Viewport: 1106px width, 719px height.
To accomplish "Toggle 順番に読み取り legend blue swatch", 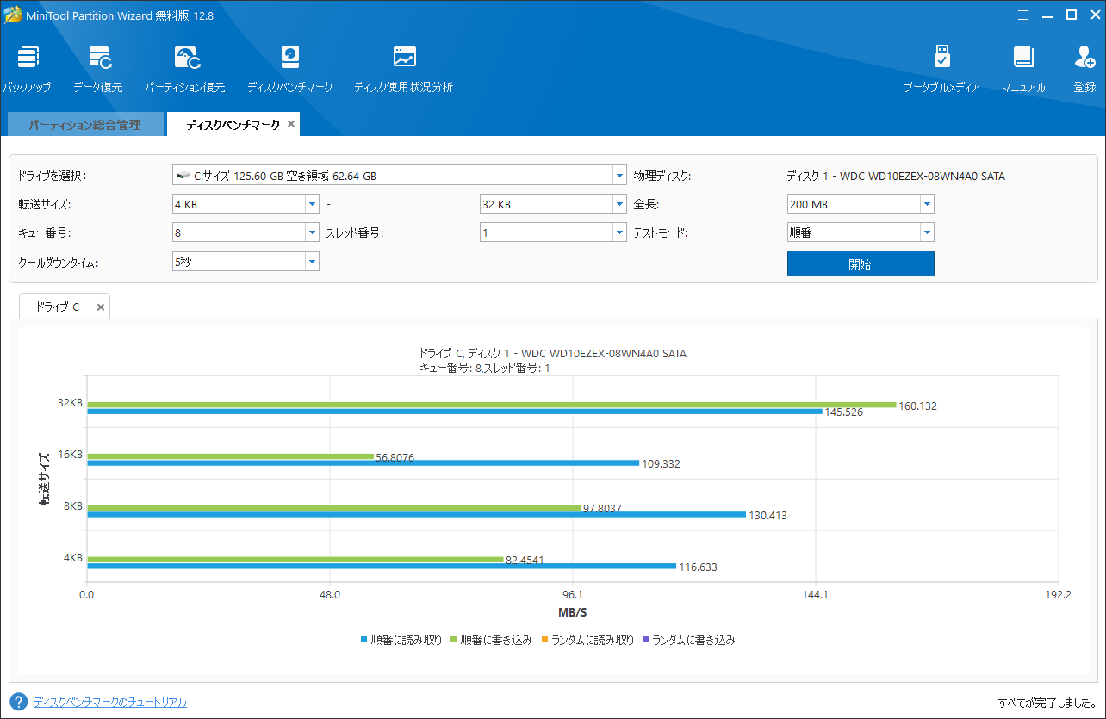I will pos(365,641).
